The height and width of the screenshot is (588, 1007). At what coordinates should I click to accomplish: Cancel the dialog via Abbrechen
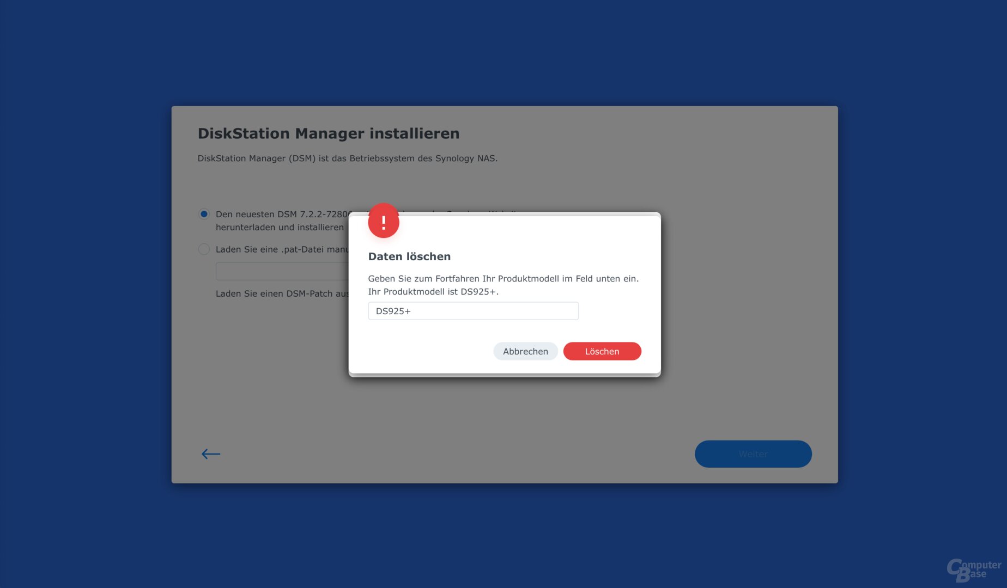(x=525, y=351)
